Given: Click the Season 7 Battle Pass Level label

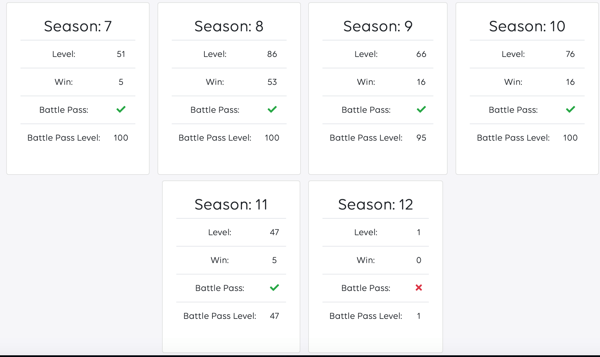Looking at the screenshot, I should [x=64, y=138].
